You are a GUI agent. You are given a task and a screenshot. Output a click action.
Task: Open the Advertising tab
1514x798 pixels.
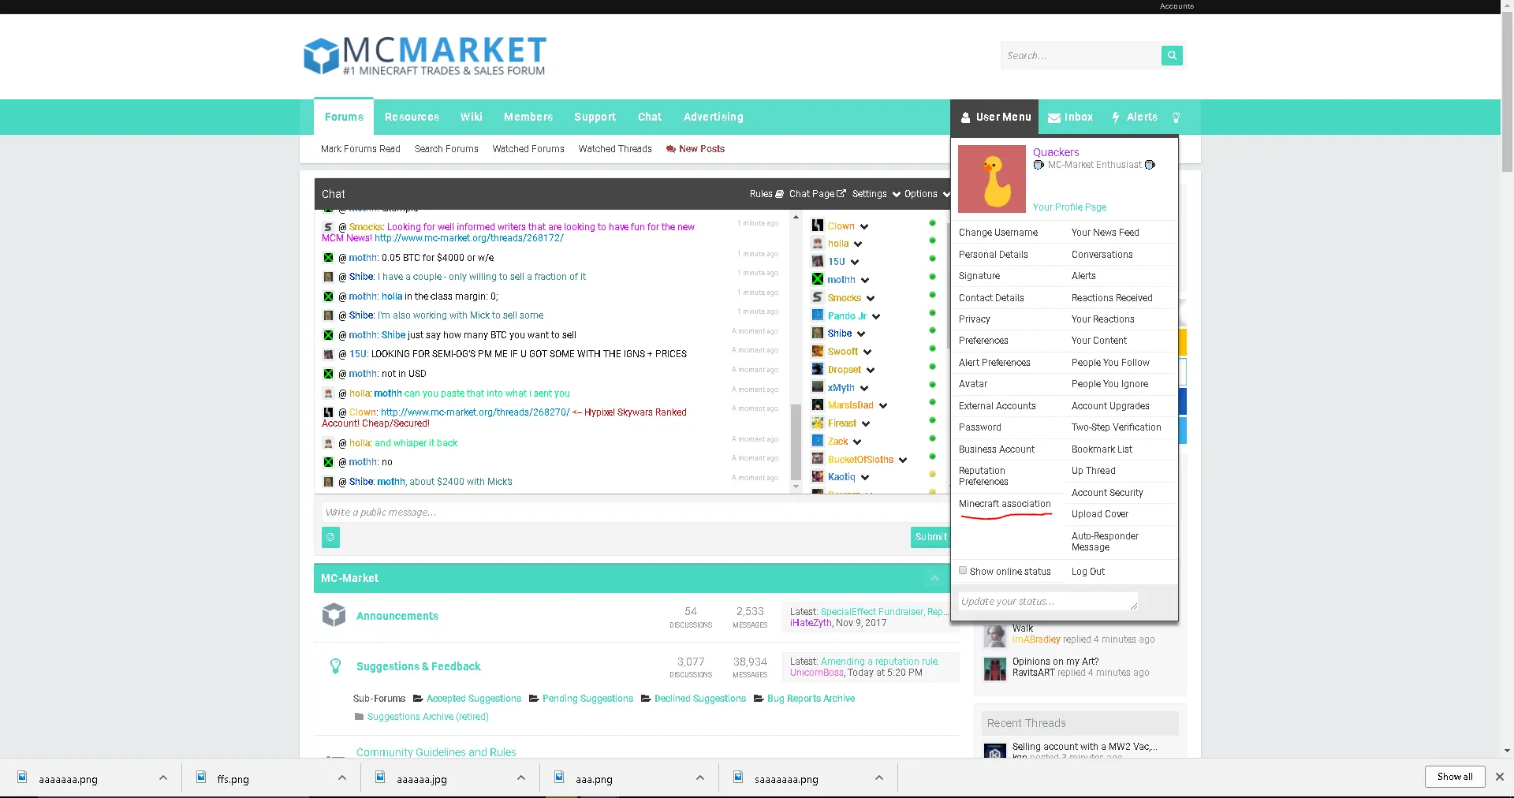(x=714, y=117)
